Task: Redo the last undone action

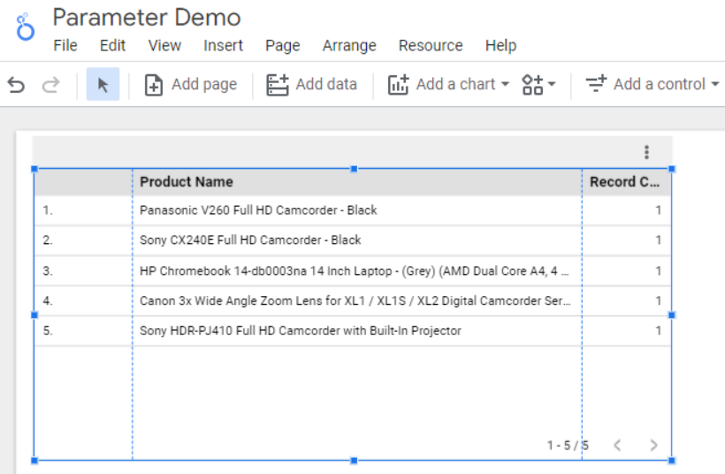Action: click(51, 85)
